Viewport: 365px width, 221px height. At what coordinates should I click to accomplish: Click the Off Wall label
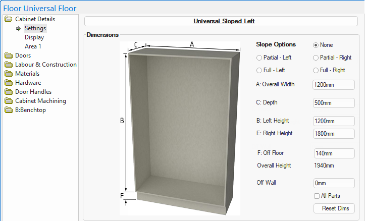266,183
